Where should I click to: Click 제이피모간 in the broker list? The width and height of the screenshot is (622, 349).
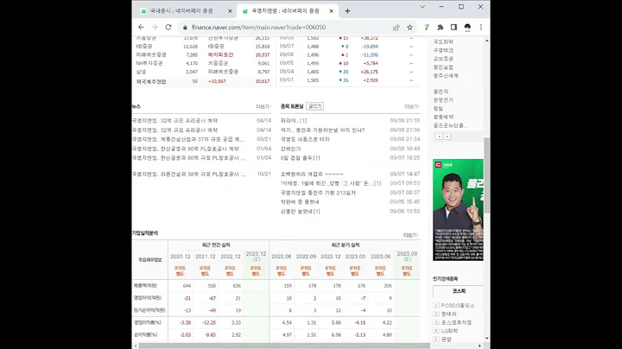tap(220, 54)
